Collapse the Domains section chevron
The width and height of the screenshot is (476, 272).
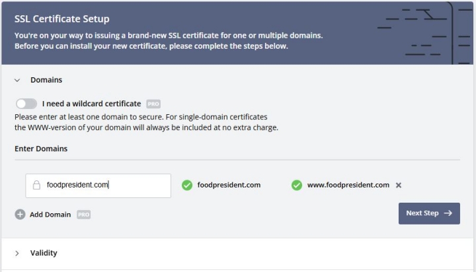[17, 80]
